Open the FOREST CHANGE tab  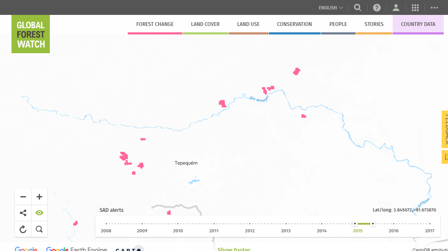point(155,25)
